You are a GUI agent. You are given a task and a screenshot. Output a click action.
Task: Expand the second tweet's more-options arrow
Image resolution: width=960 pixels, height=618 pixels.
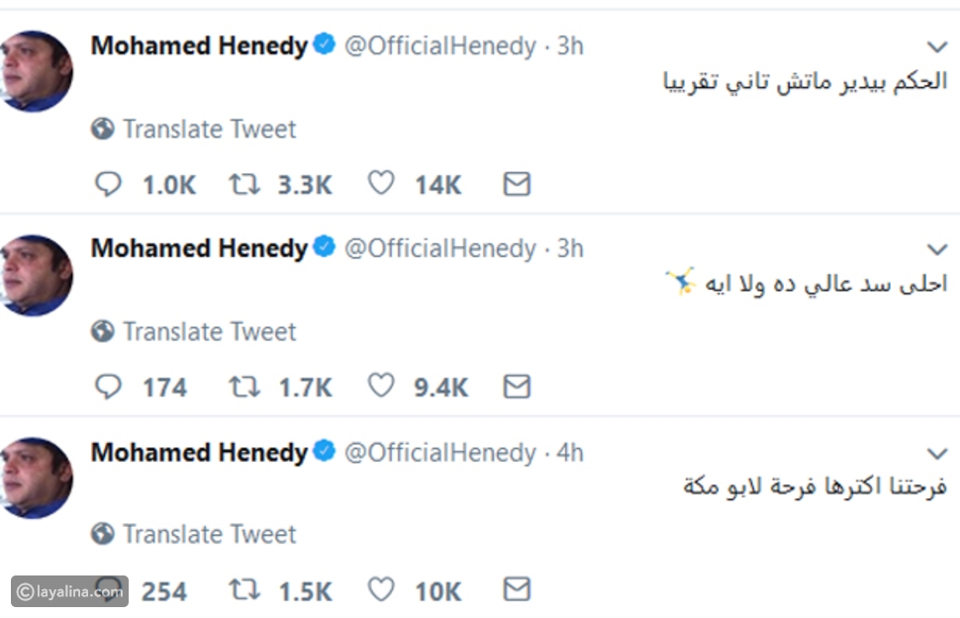pos(936,249)
